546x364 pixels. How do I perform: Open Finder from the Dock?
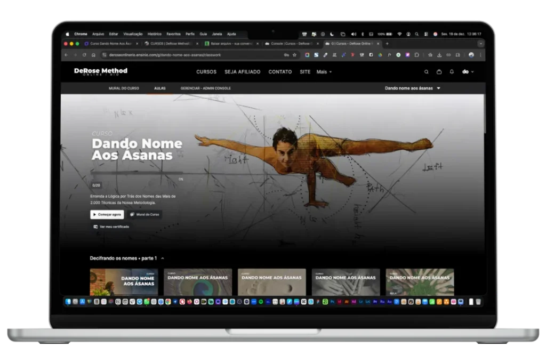point(68,302)
